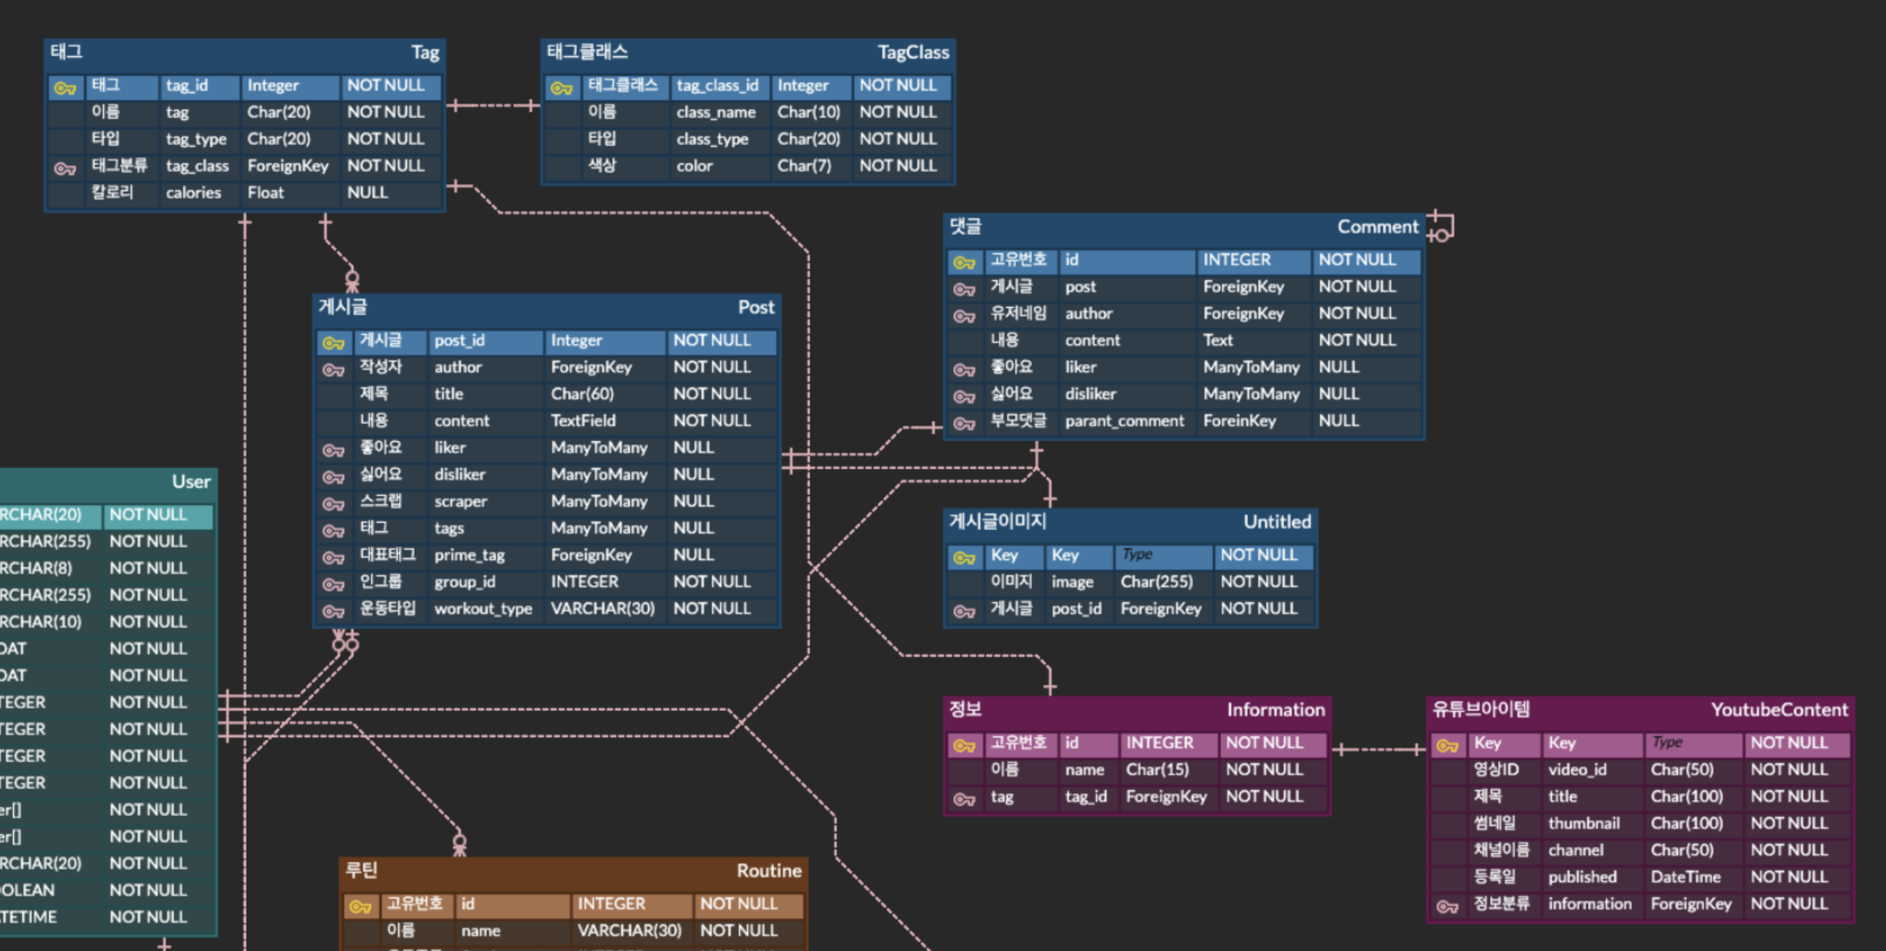The width and height of the screenshot is (1886, 951).
Task: Click the key icon beside workout_type
Action: click(x=333, y=612)
